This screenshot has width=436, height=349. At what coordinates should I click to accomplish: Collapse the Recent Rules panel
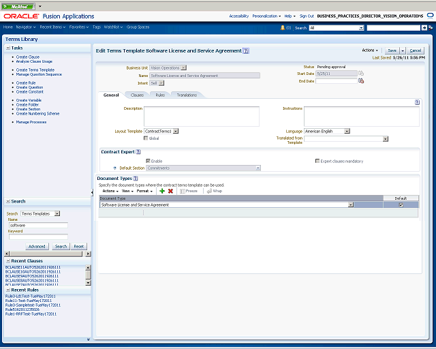pos(8,290)
